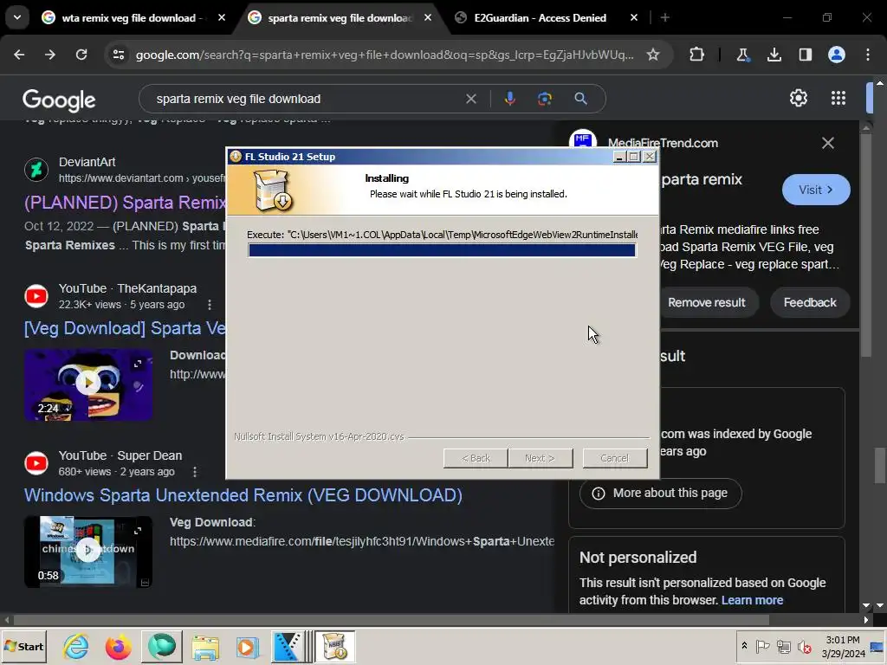Play the 0:58 Windows Sparta video thumbnail
Screen dimensions: 887x665
tap(88, 552)
